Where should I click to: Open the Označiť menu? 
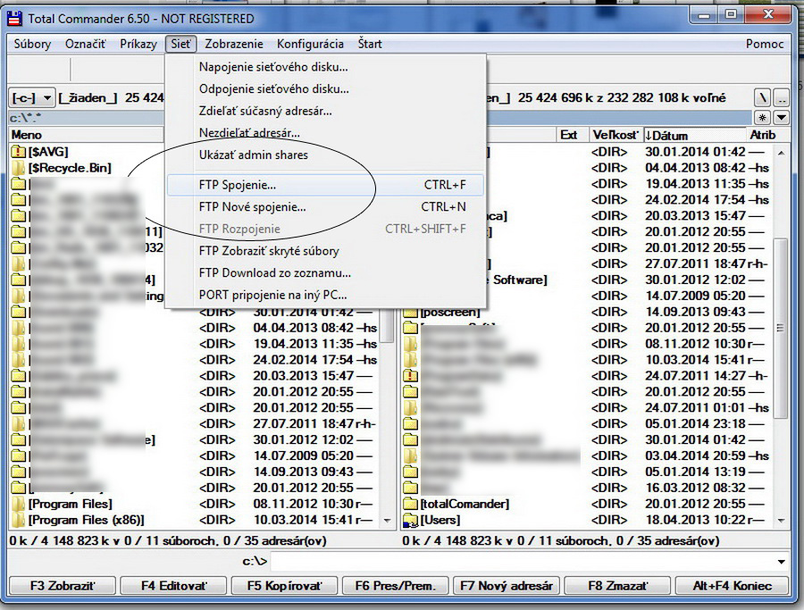tap(85, 44)
